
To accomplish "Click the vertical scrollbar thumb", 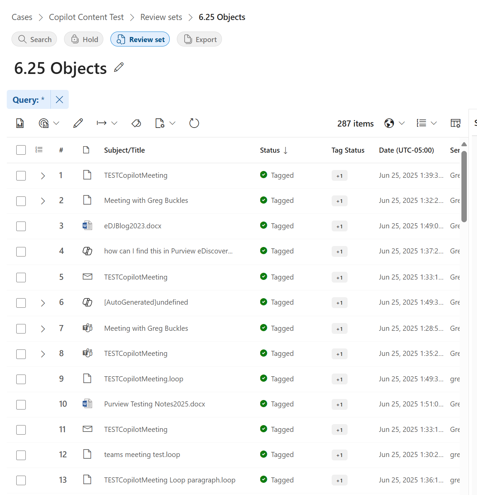I will [x=464, y=187].
